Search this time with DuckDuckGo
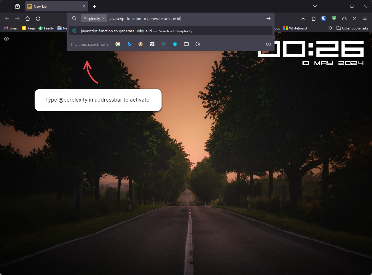The image size is (372, 275). coord(141,44)
